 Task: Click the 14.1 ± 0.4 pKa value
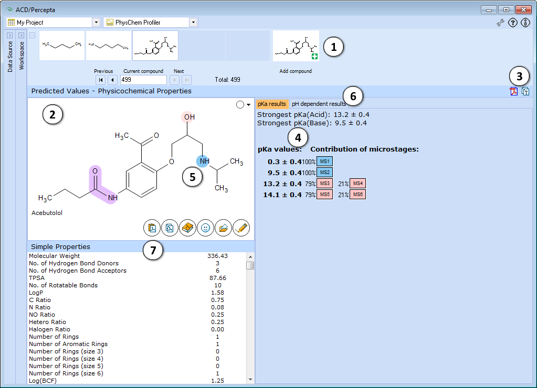[x=282, y=195]
